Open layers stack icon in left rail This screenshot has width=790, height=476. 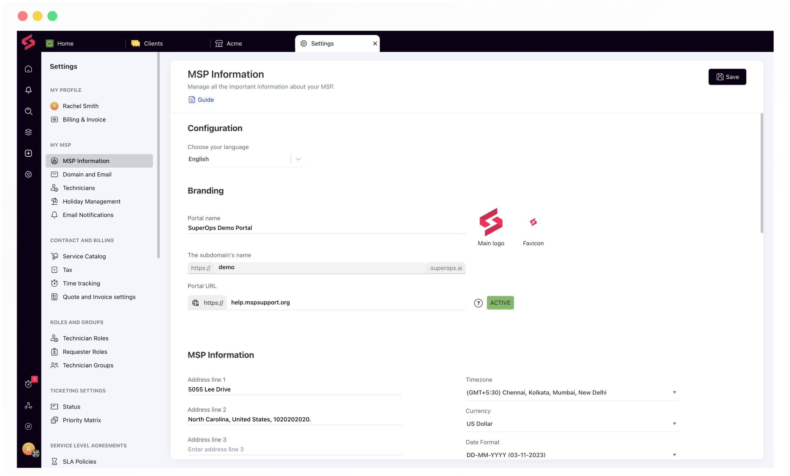pos(29,132)
